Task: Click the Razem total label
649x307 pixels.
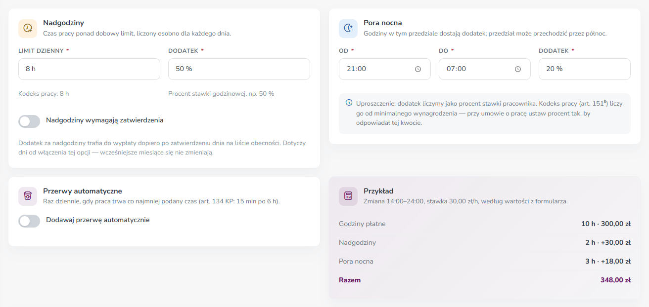Action: (x=350, y=280)
